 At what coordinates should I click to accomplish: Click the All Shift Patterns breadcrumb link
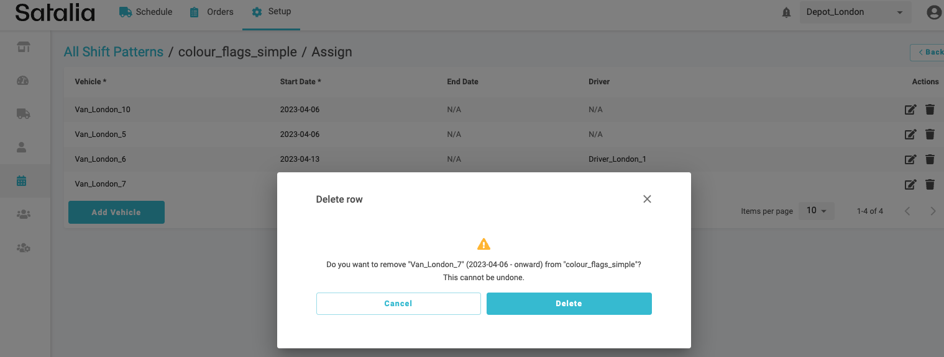(114, 52)
